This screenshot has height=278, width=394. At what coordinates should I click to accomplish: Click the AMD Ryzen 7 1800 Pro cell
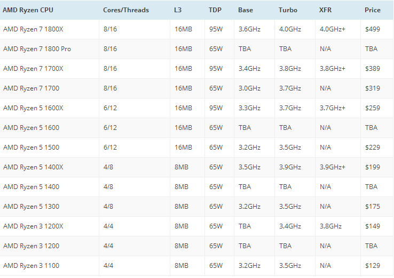37,49
